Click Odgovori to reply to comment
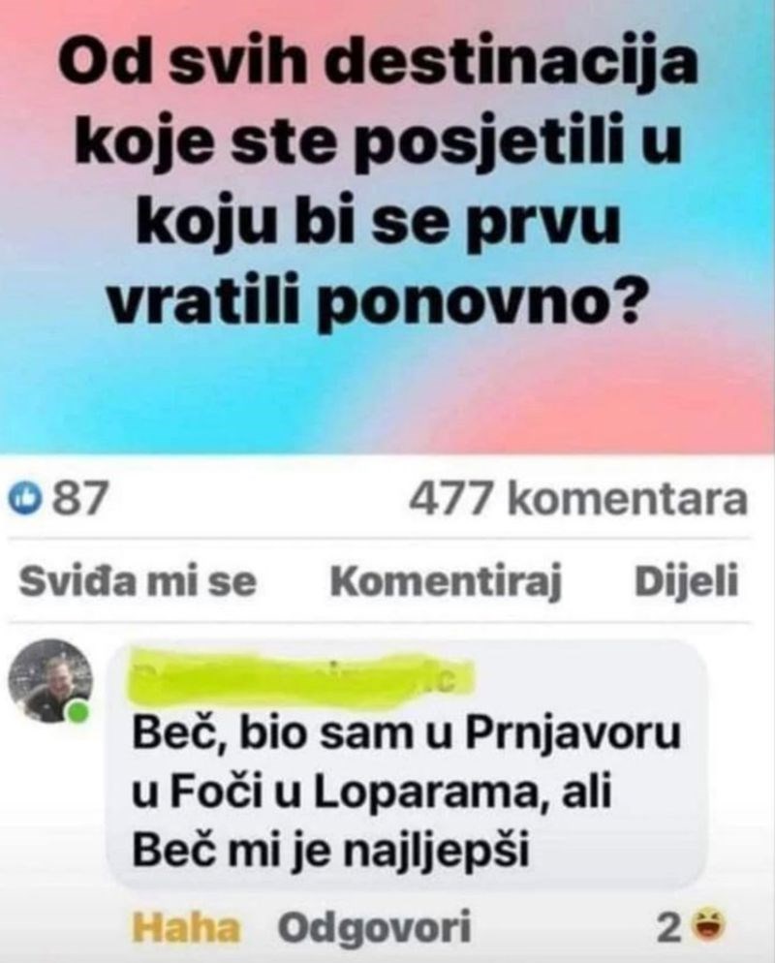775x963 pixels. pyautogui.click(x=375, y=927)
